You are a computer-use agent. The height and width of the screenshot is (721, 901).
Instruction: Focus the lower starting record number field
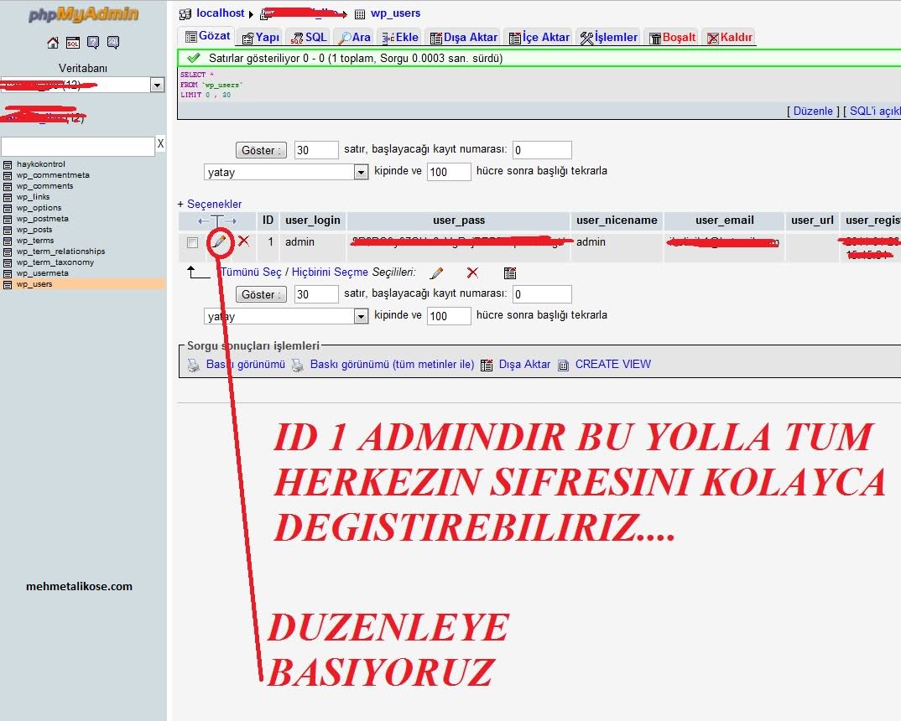(542, 294)
